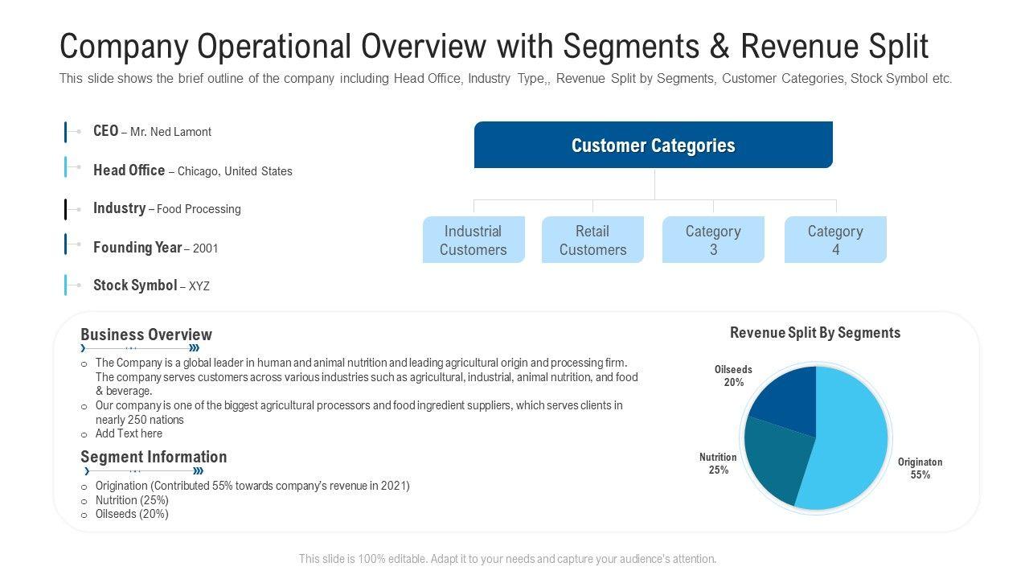Select the Customer Categories header box

click(653, 146)
